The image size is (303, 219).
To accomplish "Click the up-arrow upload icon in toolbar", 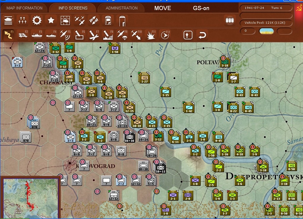I will point(188,35).
